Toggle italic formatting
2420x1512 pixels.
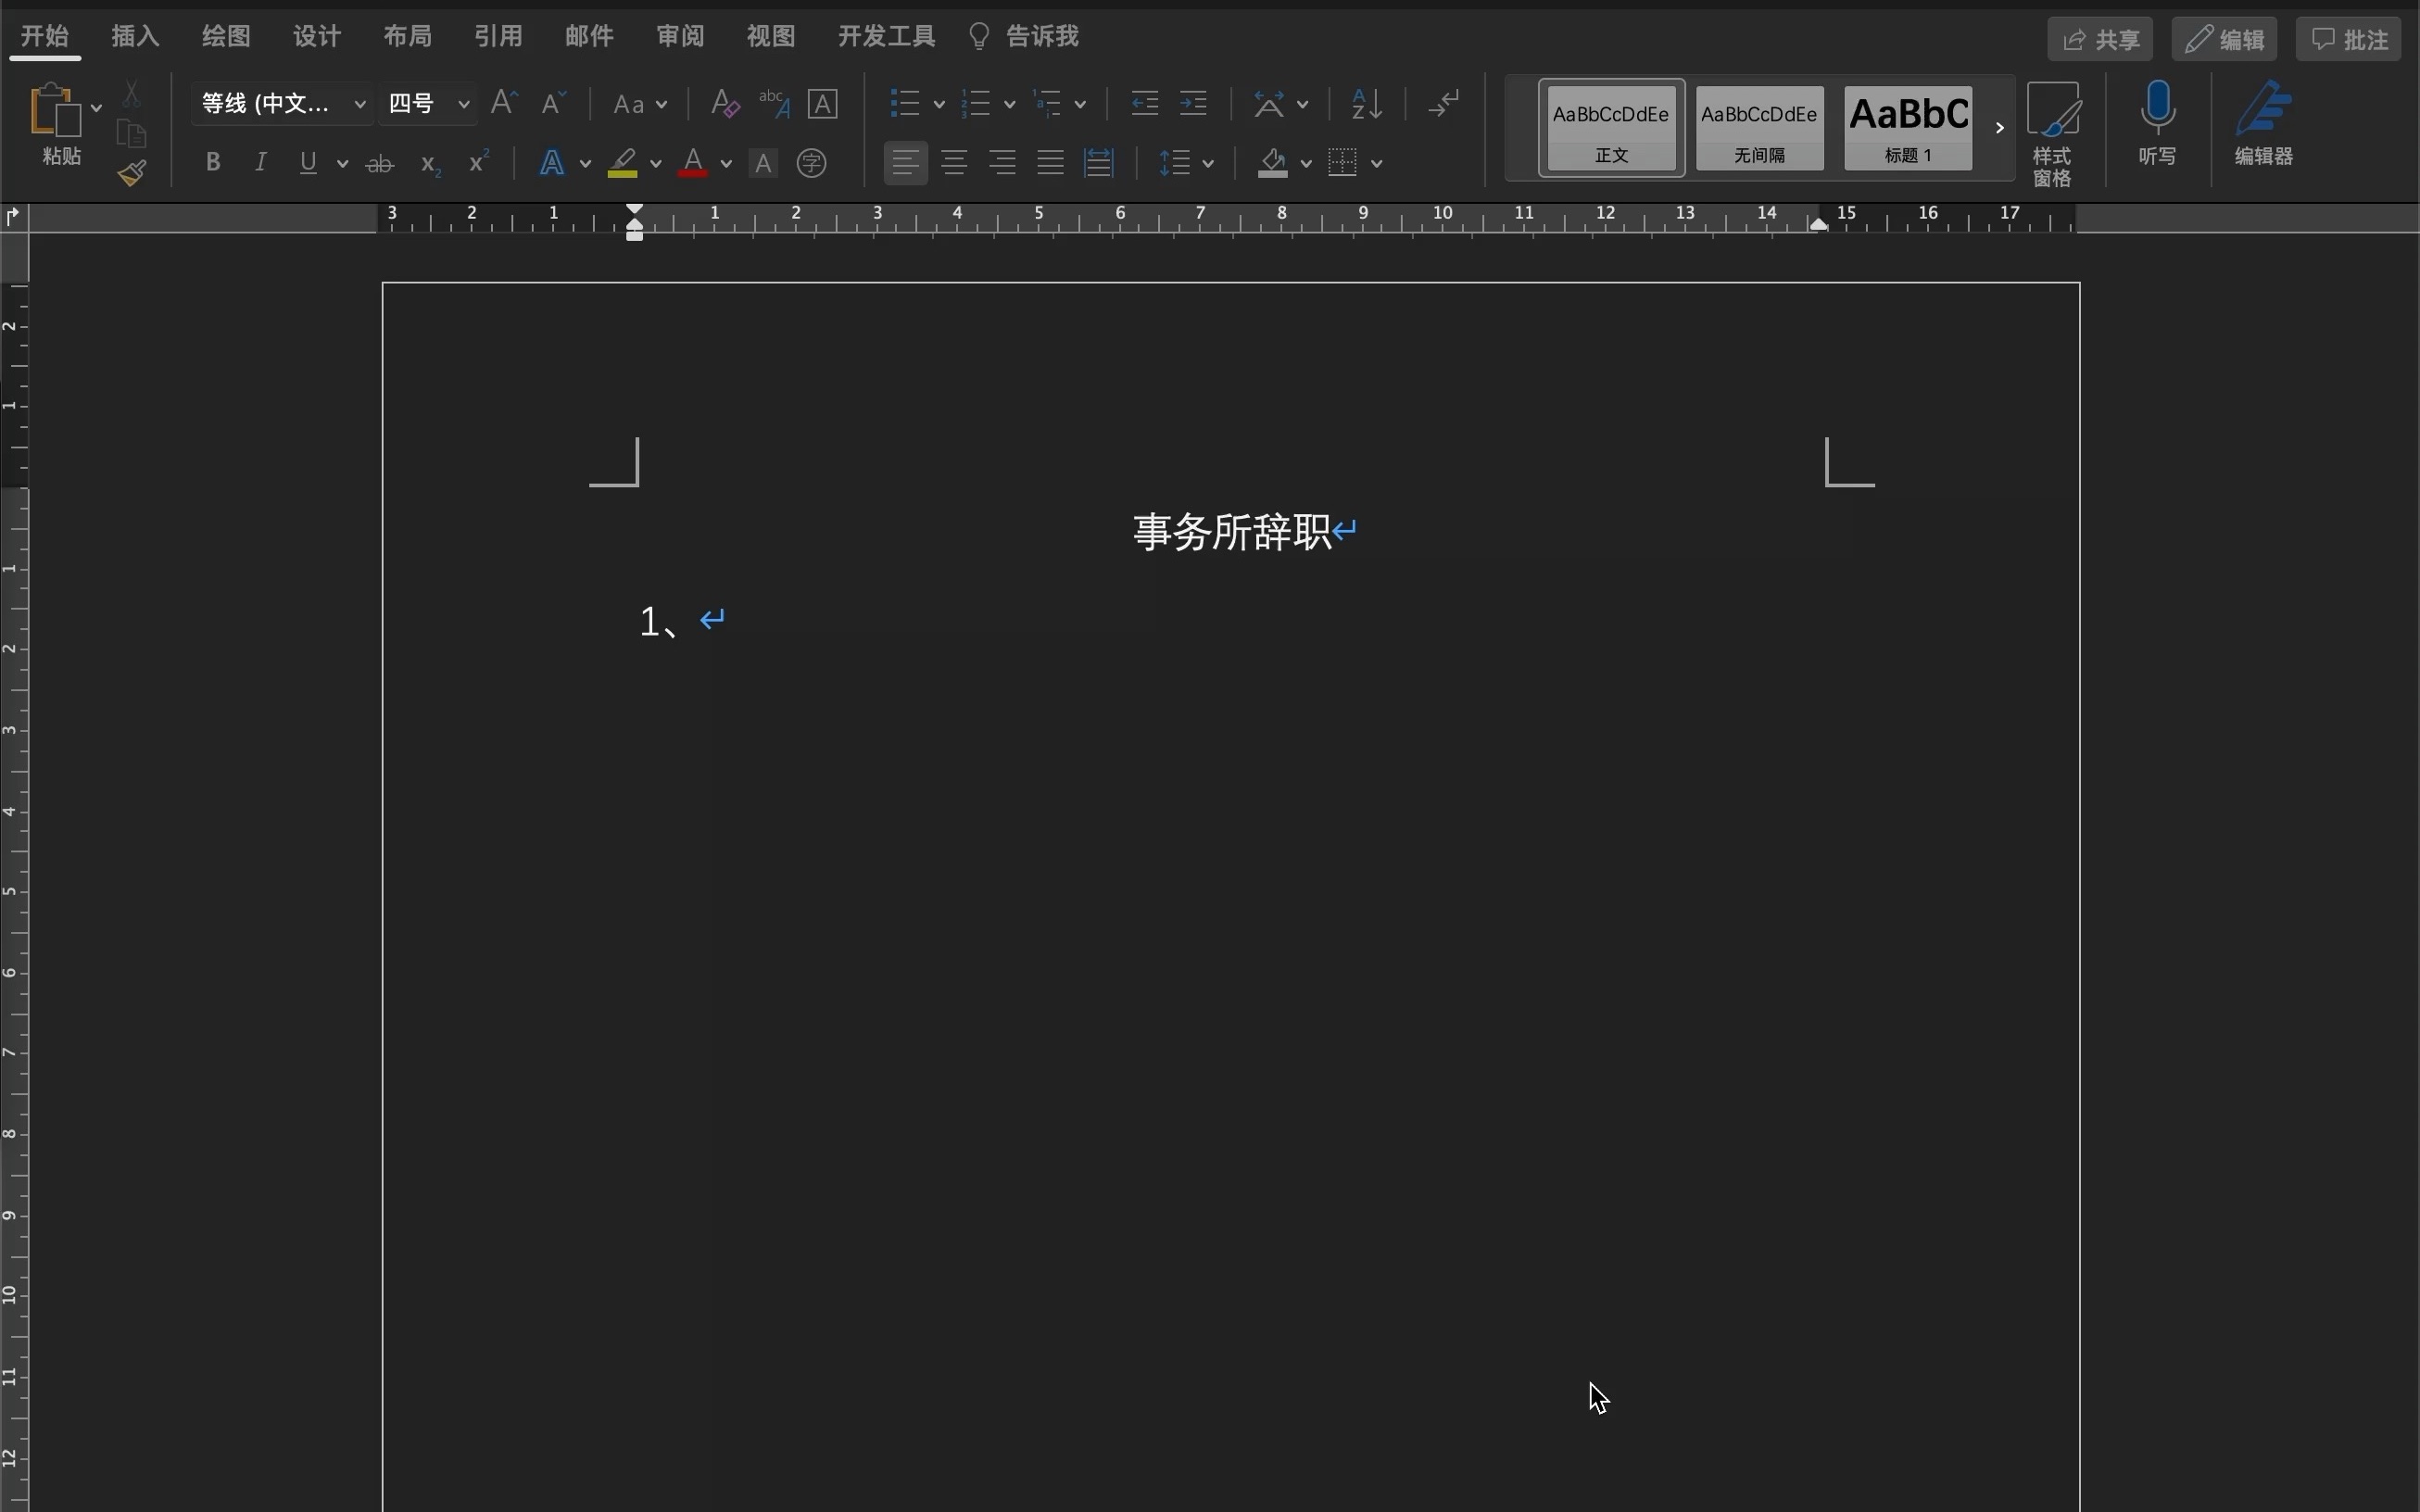click(260, 162)
